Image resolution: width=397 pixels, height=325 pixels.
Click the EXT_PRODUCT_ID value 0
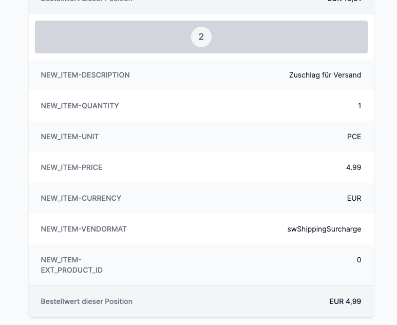pyautogui.click(x=359, y=260)
